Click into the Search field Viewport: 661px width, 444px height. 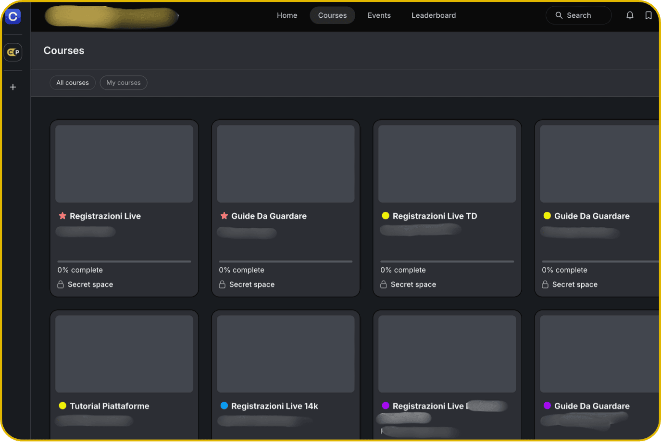(x=579, y=15)
